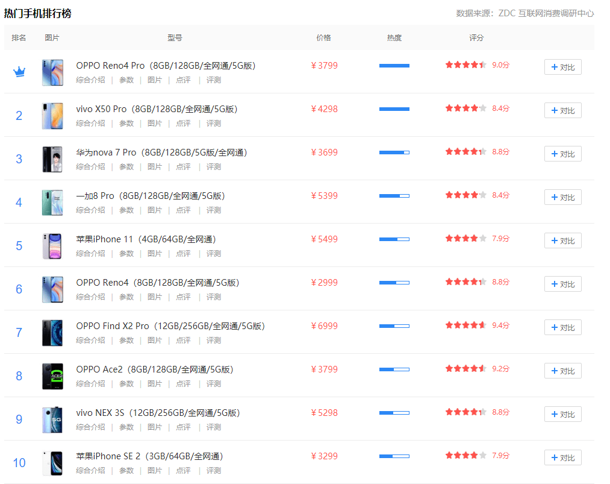Add vivo X50 Pro to 对比
610x484 pixels.
point(562,110)
